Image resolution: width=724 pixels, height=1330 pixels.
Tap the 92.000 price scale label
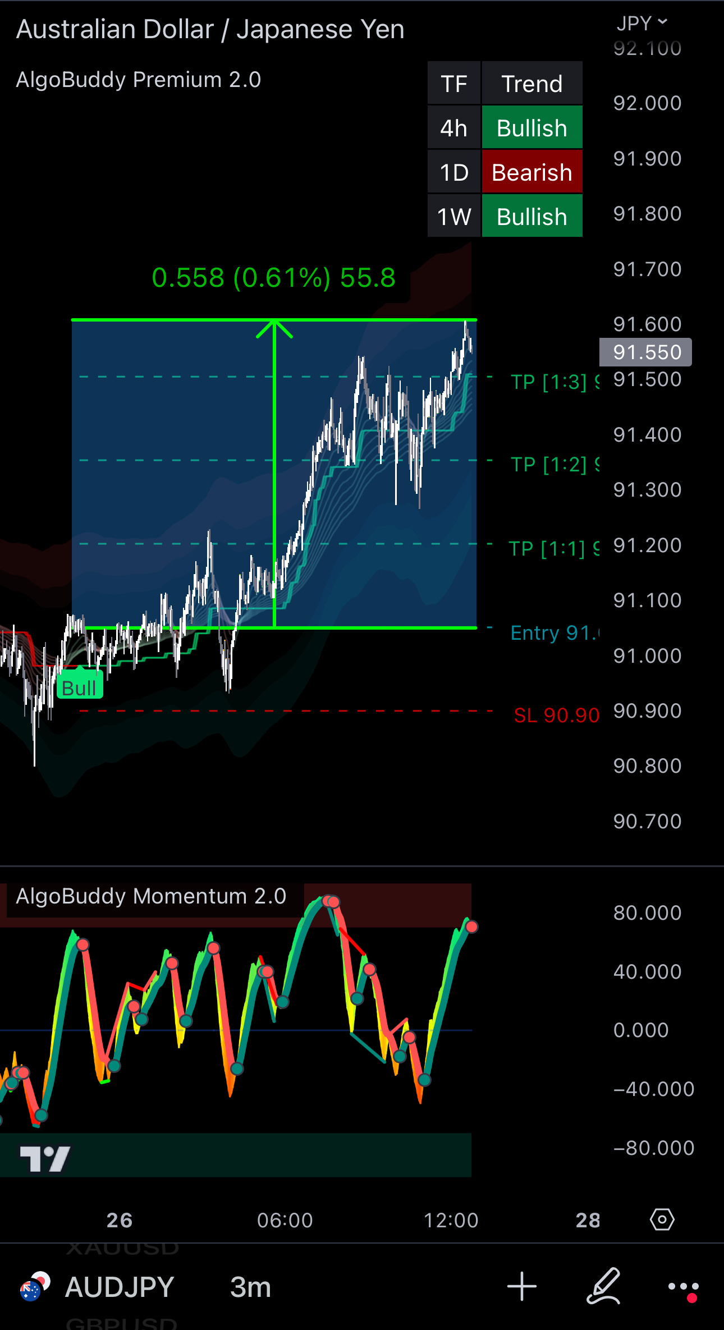(x=647, y=103)
